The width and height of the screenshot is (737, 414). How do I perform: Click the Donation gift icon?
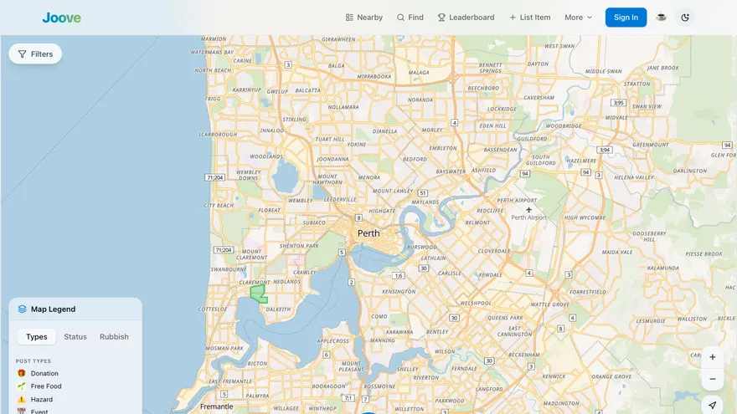click(21, 373)
